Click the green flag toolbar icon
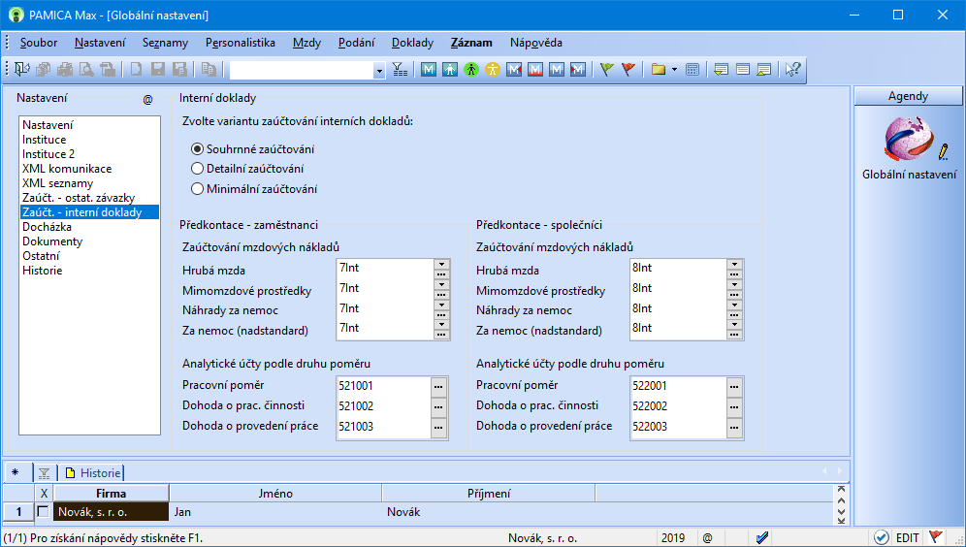The image size is (966, 547). (607, 70)
